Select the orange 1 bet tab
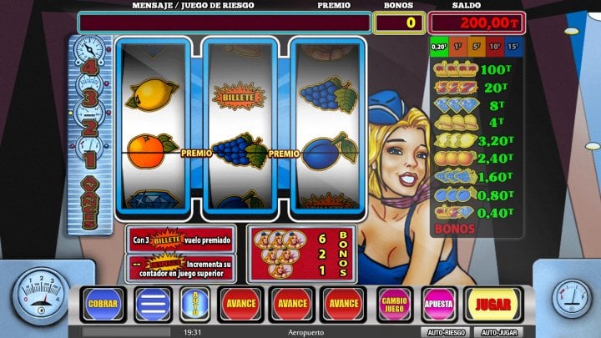 tap(457, 47)
